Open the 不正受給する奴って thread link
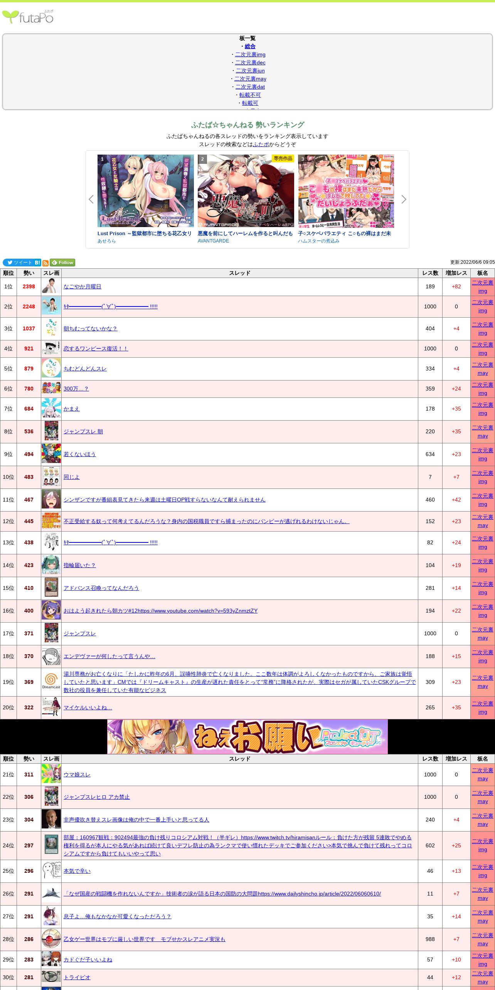The image size is (495, 990). click(207, 521)
